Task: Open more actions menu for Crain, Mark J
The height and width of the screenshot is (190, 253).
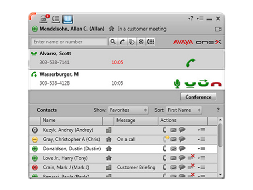Action: point(201,167)
